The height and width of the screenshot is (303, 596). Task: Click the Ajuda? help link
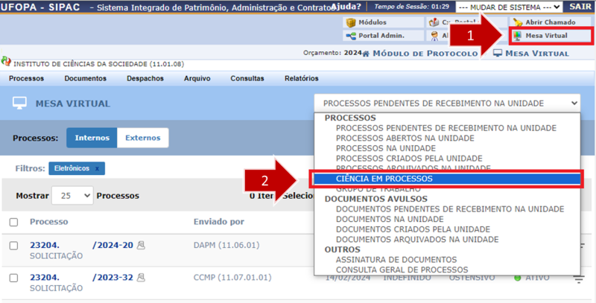click(346, 7)
